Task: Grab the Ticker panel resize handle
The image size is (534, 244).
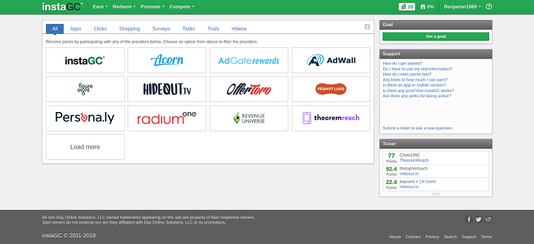Action: (x=436, y=193)
